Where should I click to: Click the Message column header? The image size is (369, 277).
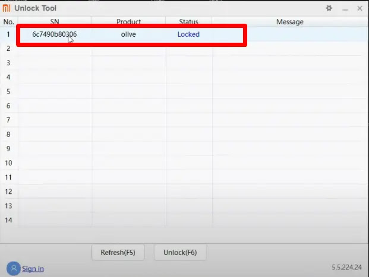tap(290, 22)
